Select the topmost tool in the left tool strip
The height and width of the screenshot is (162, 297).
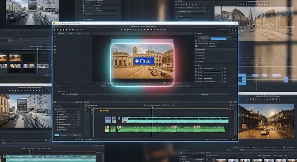coord(55,34)
